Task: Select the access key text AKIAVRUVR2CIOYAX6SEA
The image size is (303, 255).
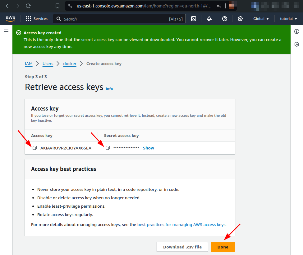Action: [x=66, y=148]
